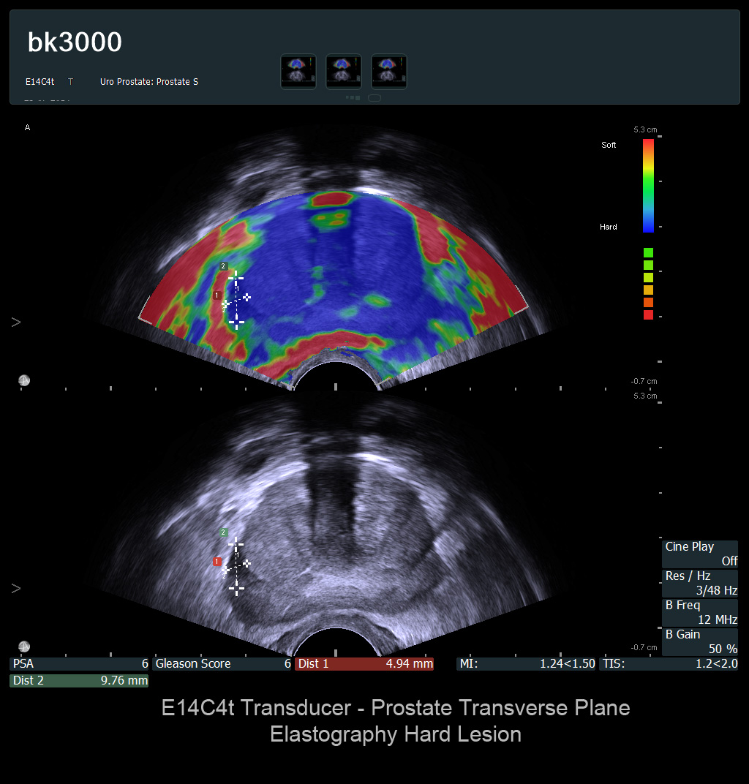Viewport: 749px width, 784px height.
Task: Click green marker 2 on B-mode image
Action: pos(223,532)
